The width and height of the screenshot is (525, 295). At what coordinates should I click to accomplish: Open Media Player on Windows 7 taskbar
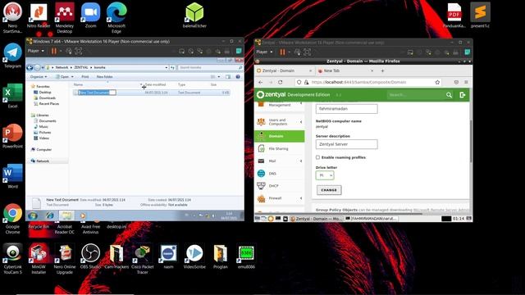point(83,216)
